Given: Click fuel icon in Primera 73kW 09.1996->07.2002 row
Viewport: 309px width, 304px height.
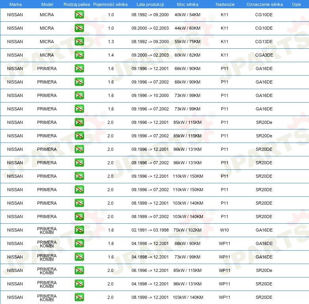Looking at the screenshot, I should [x=79, y=108].
